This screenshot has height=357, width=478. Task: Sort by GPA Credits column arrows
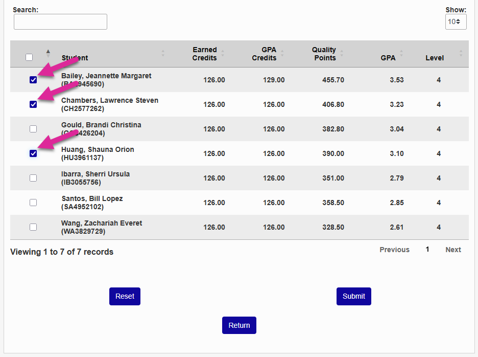282,53
